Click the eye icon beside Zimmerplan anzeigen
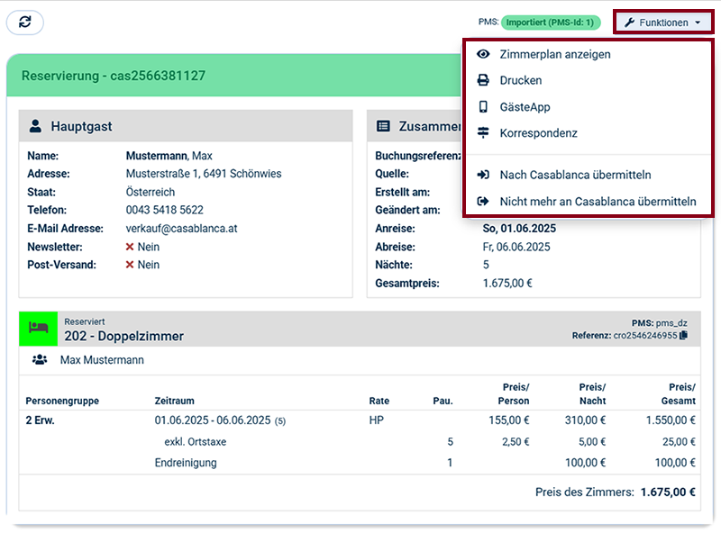This screenshot has height=533, width=721. (483, 54)
